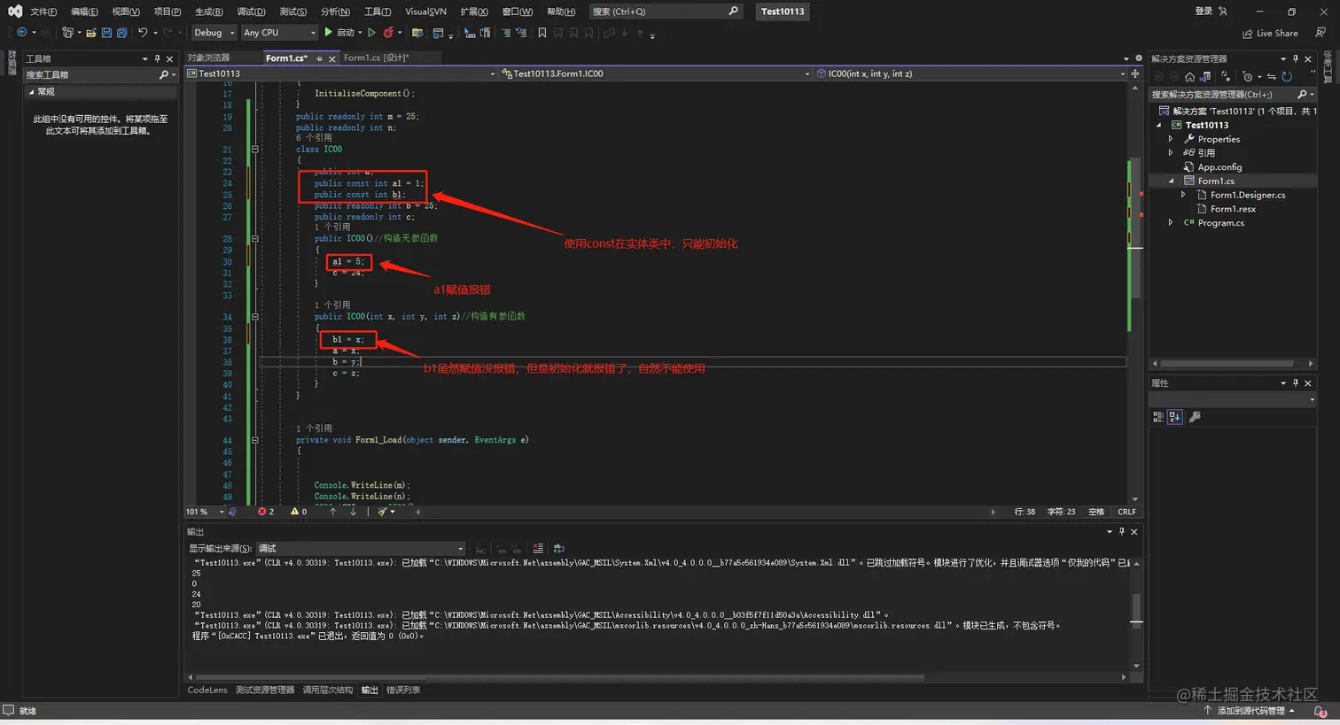The height and width of the screenshot is (725, 1340).
Task: Click the CRLF line ending indicator
Action: click(x=1126, y=512)
